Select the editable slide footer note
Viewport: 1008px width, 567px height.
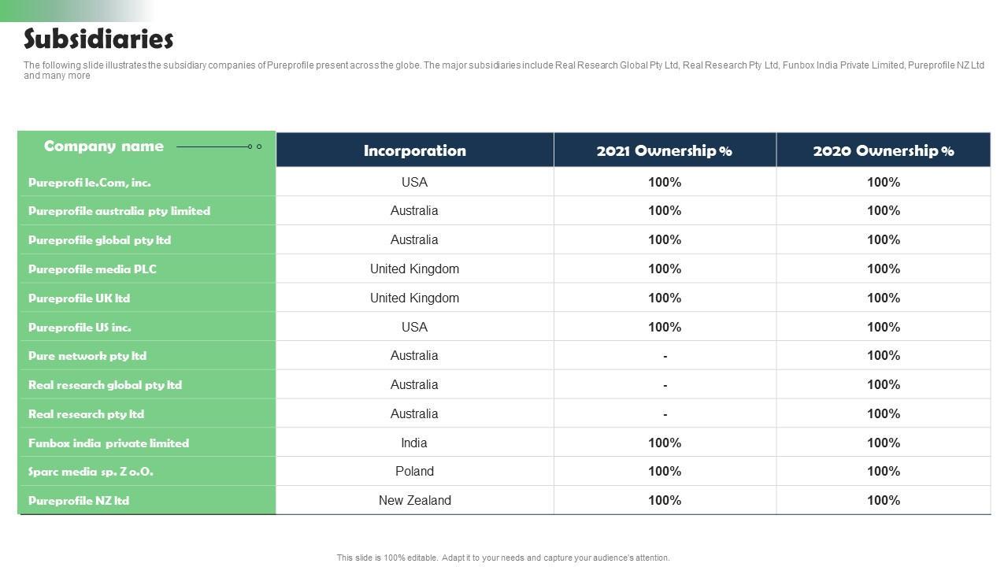pyautogui.click(x=503, y=558)
